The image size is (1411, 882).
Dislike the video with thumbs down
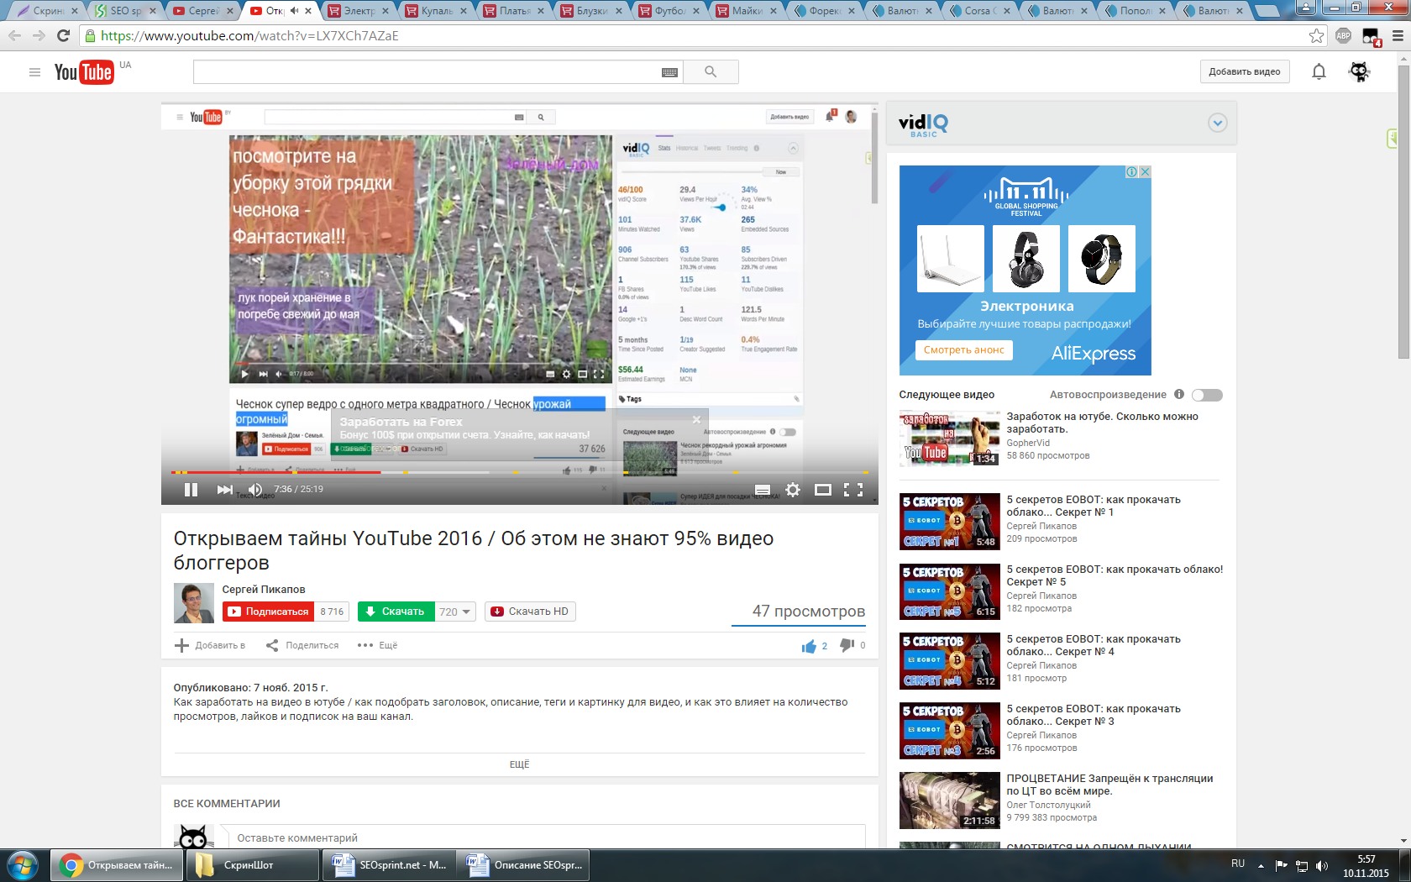847,645
